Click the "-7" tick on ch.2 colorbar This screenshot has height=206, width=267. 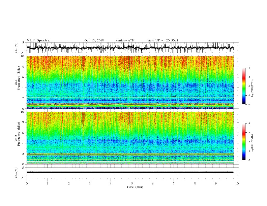click(x=249, y=160)
